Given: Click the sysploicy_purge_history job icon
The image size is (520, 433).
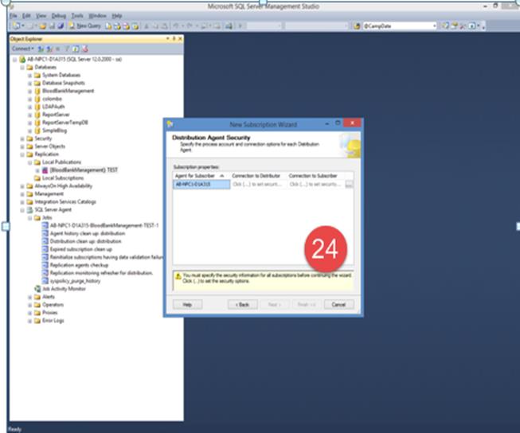Looking at the screenshot, I should point(45,281).
